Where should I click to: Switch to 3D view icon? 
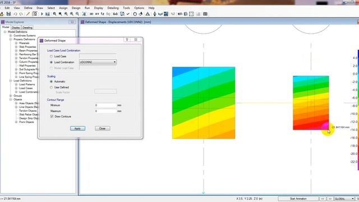(91, 14)
